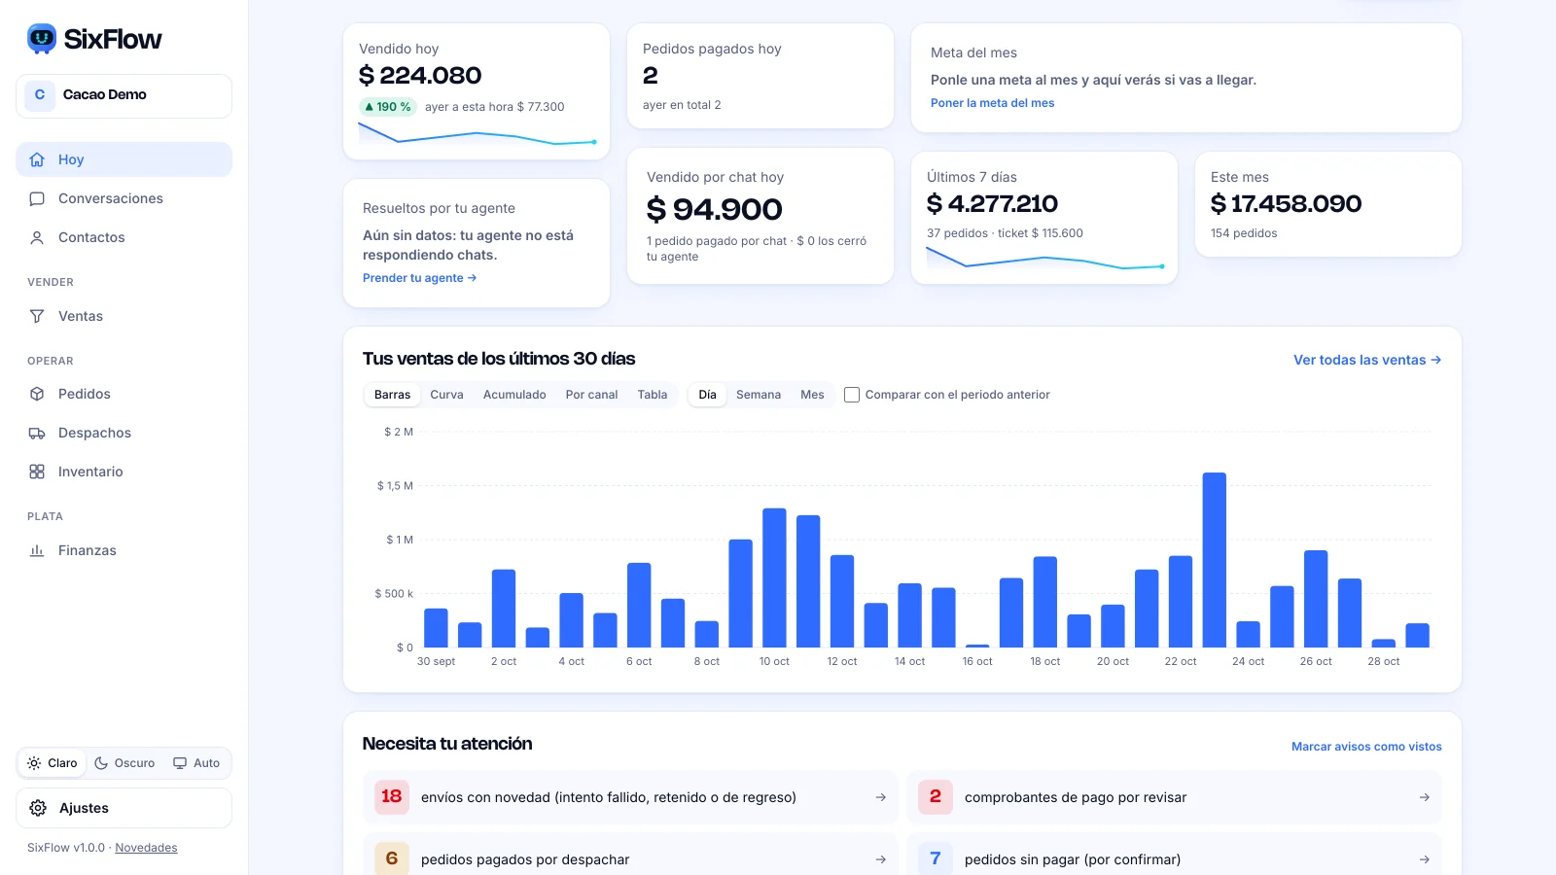Open the Novedades link in footer
This screenshot has height=875, width=1556.
(x=146, y=848)
